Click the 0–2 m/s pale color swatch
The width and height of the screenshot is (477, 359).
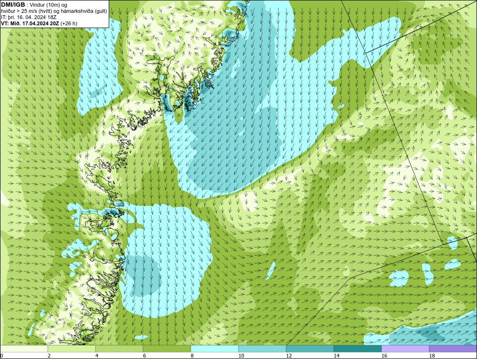(24, 349)
